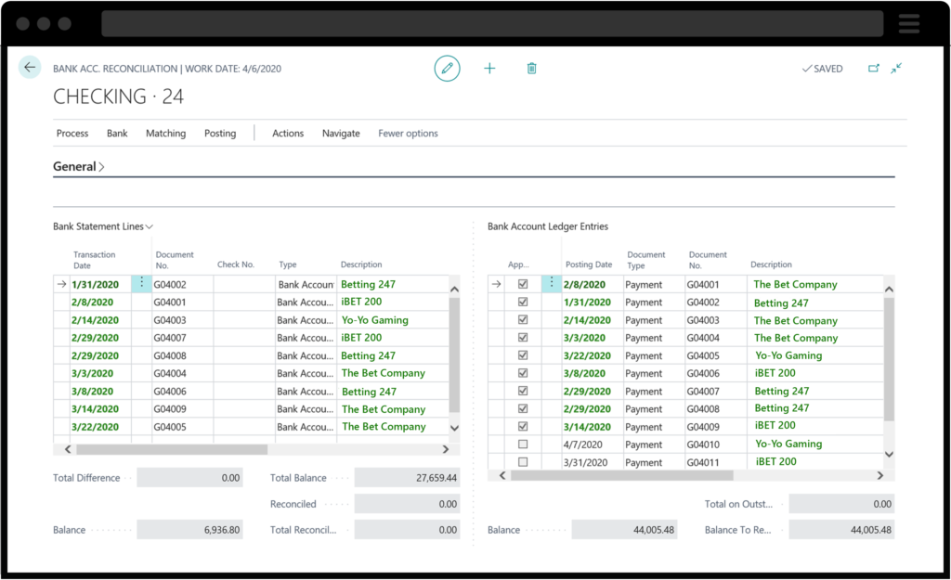Open the Bank menu
Viewport: 951px width, 580px height.
[x=117, y=134]
